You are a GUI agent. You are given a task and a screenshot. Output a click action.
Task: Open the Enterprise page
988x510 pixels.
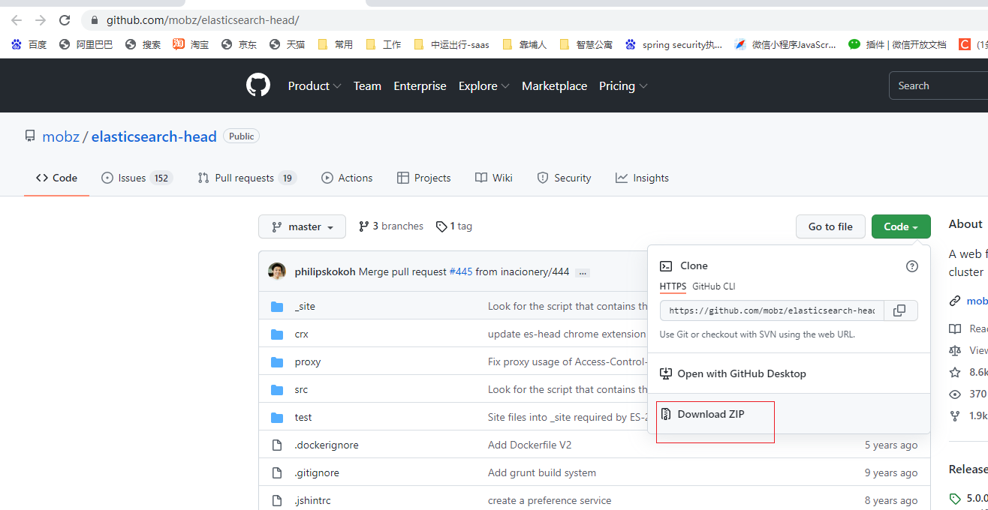click(x=420, y=85)
